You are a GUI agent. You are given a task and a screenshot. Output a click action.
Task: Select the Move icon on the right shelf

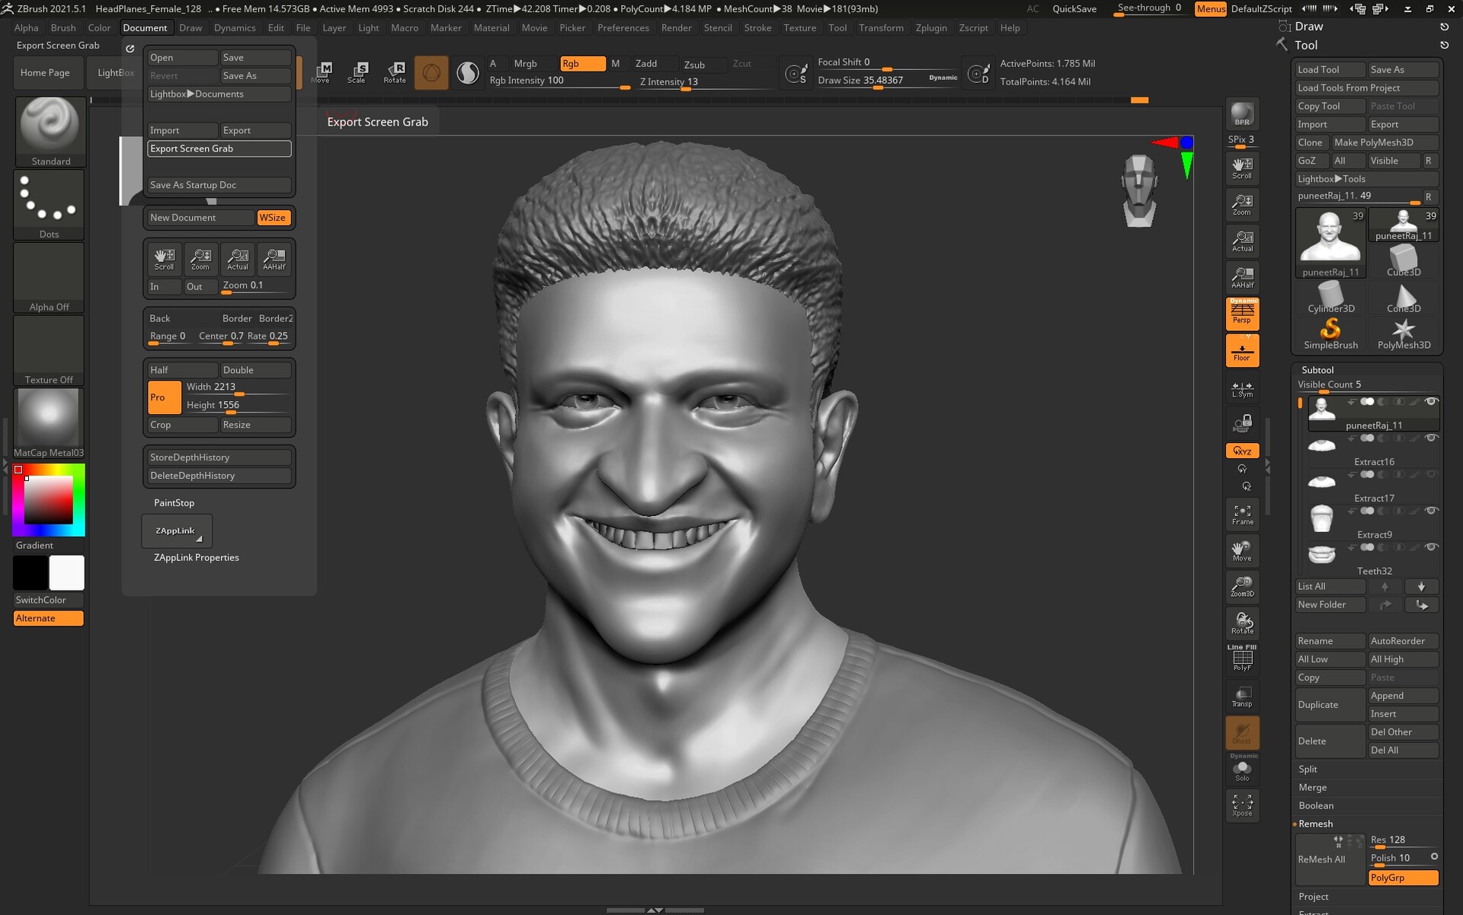[1242, 550]
